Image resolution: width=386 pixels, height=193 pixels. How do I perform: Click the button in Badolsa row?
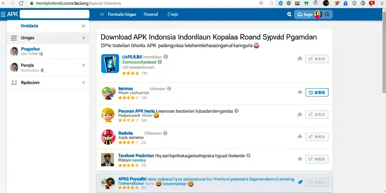point(317,136)
